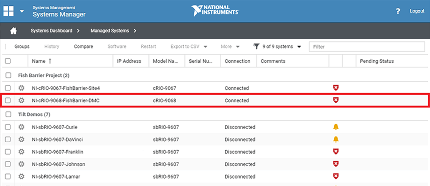Click the yellow bell alert on Curie row

(336, 127)
